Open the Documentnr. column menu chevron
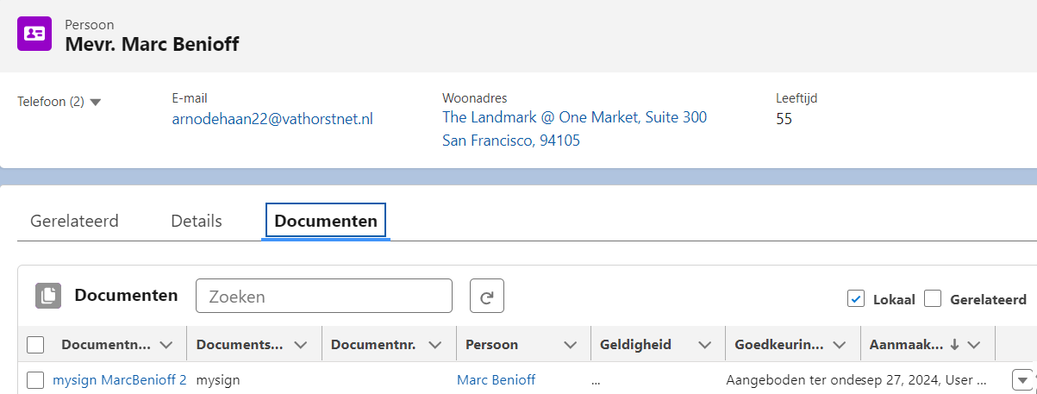 tap(435, 345)
